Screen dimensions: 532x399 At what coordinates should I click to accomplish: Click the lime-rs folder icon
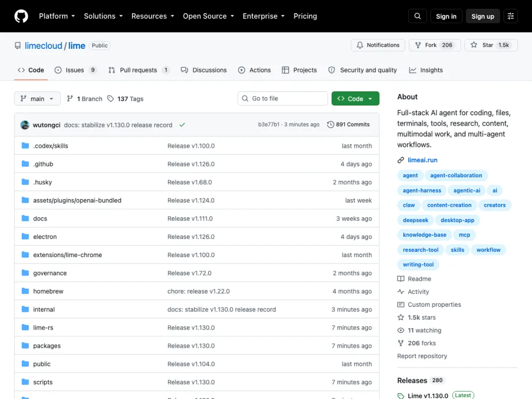(25, 328)
